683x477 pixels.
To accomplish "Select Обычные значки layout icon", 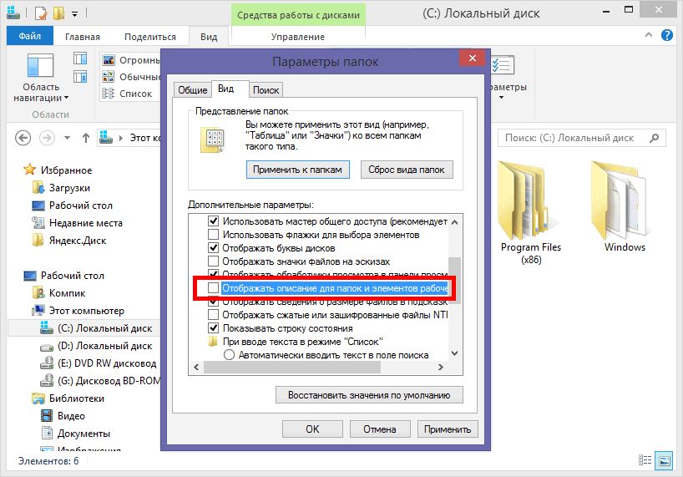I will (x=108, y=77).
